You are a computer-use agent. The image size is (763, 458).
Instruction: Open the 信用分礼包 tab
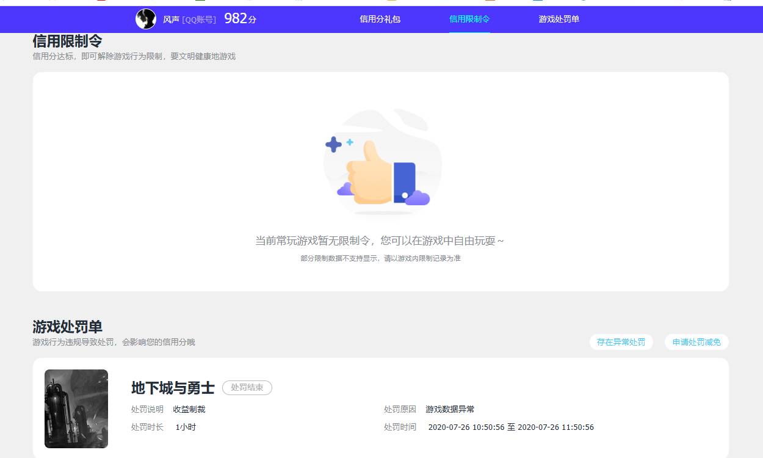pyautogui.click(x=380, y=20)
